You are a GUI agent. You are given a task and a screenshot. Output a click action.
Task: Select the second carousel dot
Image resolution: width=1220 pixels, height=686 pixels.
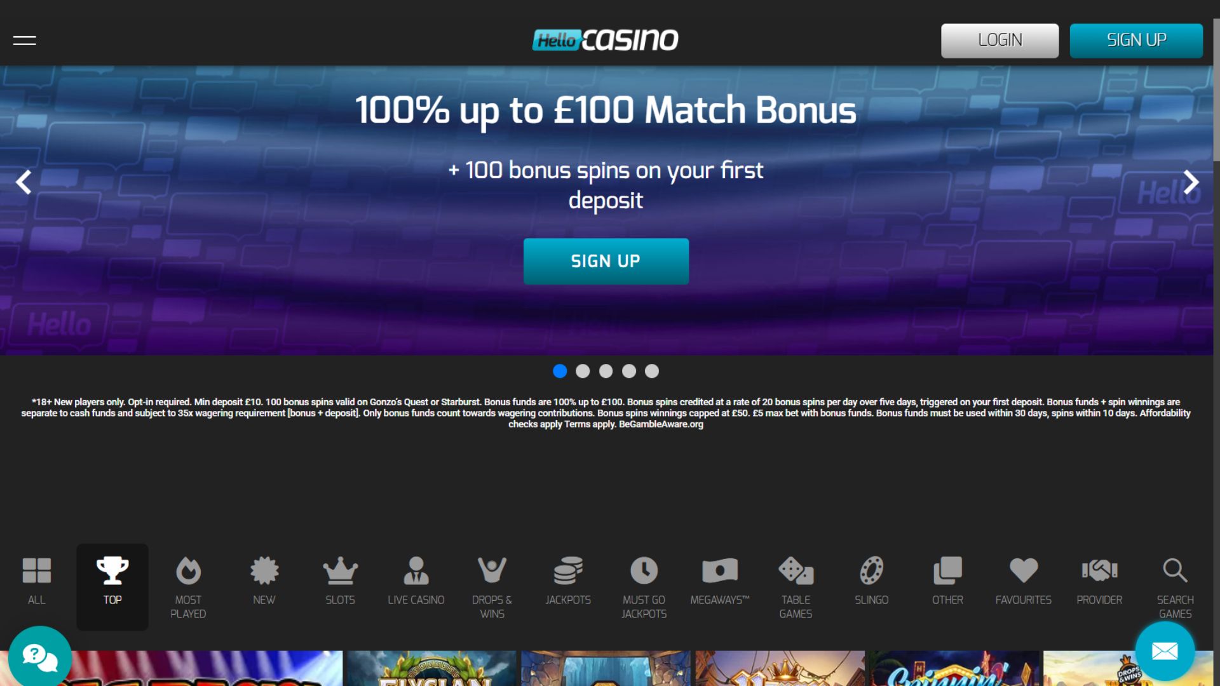point(583,371)
